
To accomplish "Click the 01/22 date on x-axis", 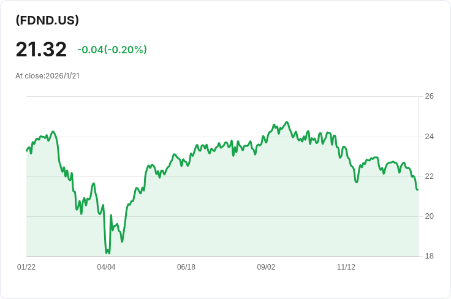I will coord(26,267).
